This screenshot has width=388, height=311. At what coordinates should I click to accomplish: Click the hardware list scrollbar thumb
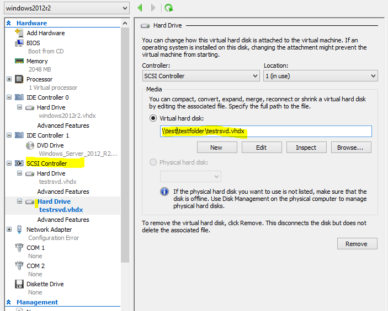coord(125,145)
